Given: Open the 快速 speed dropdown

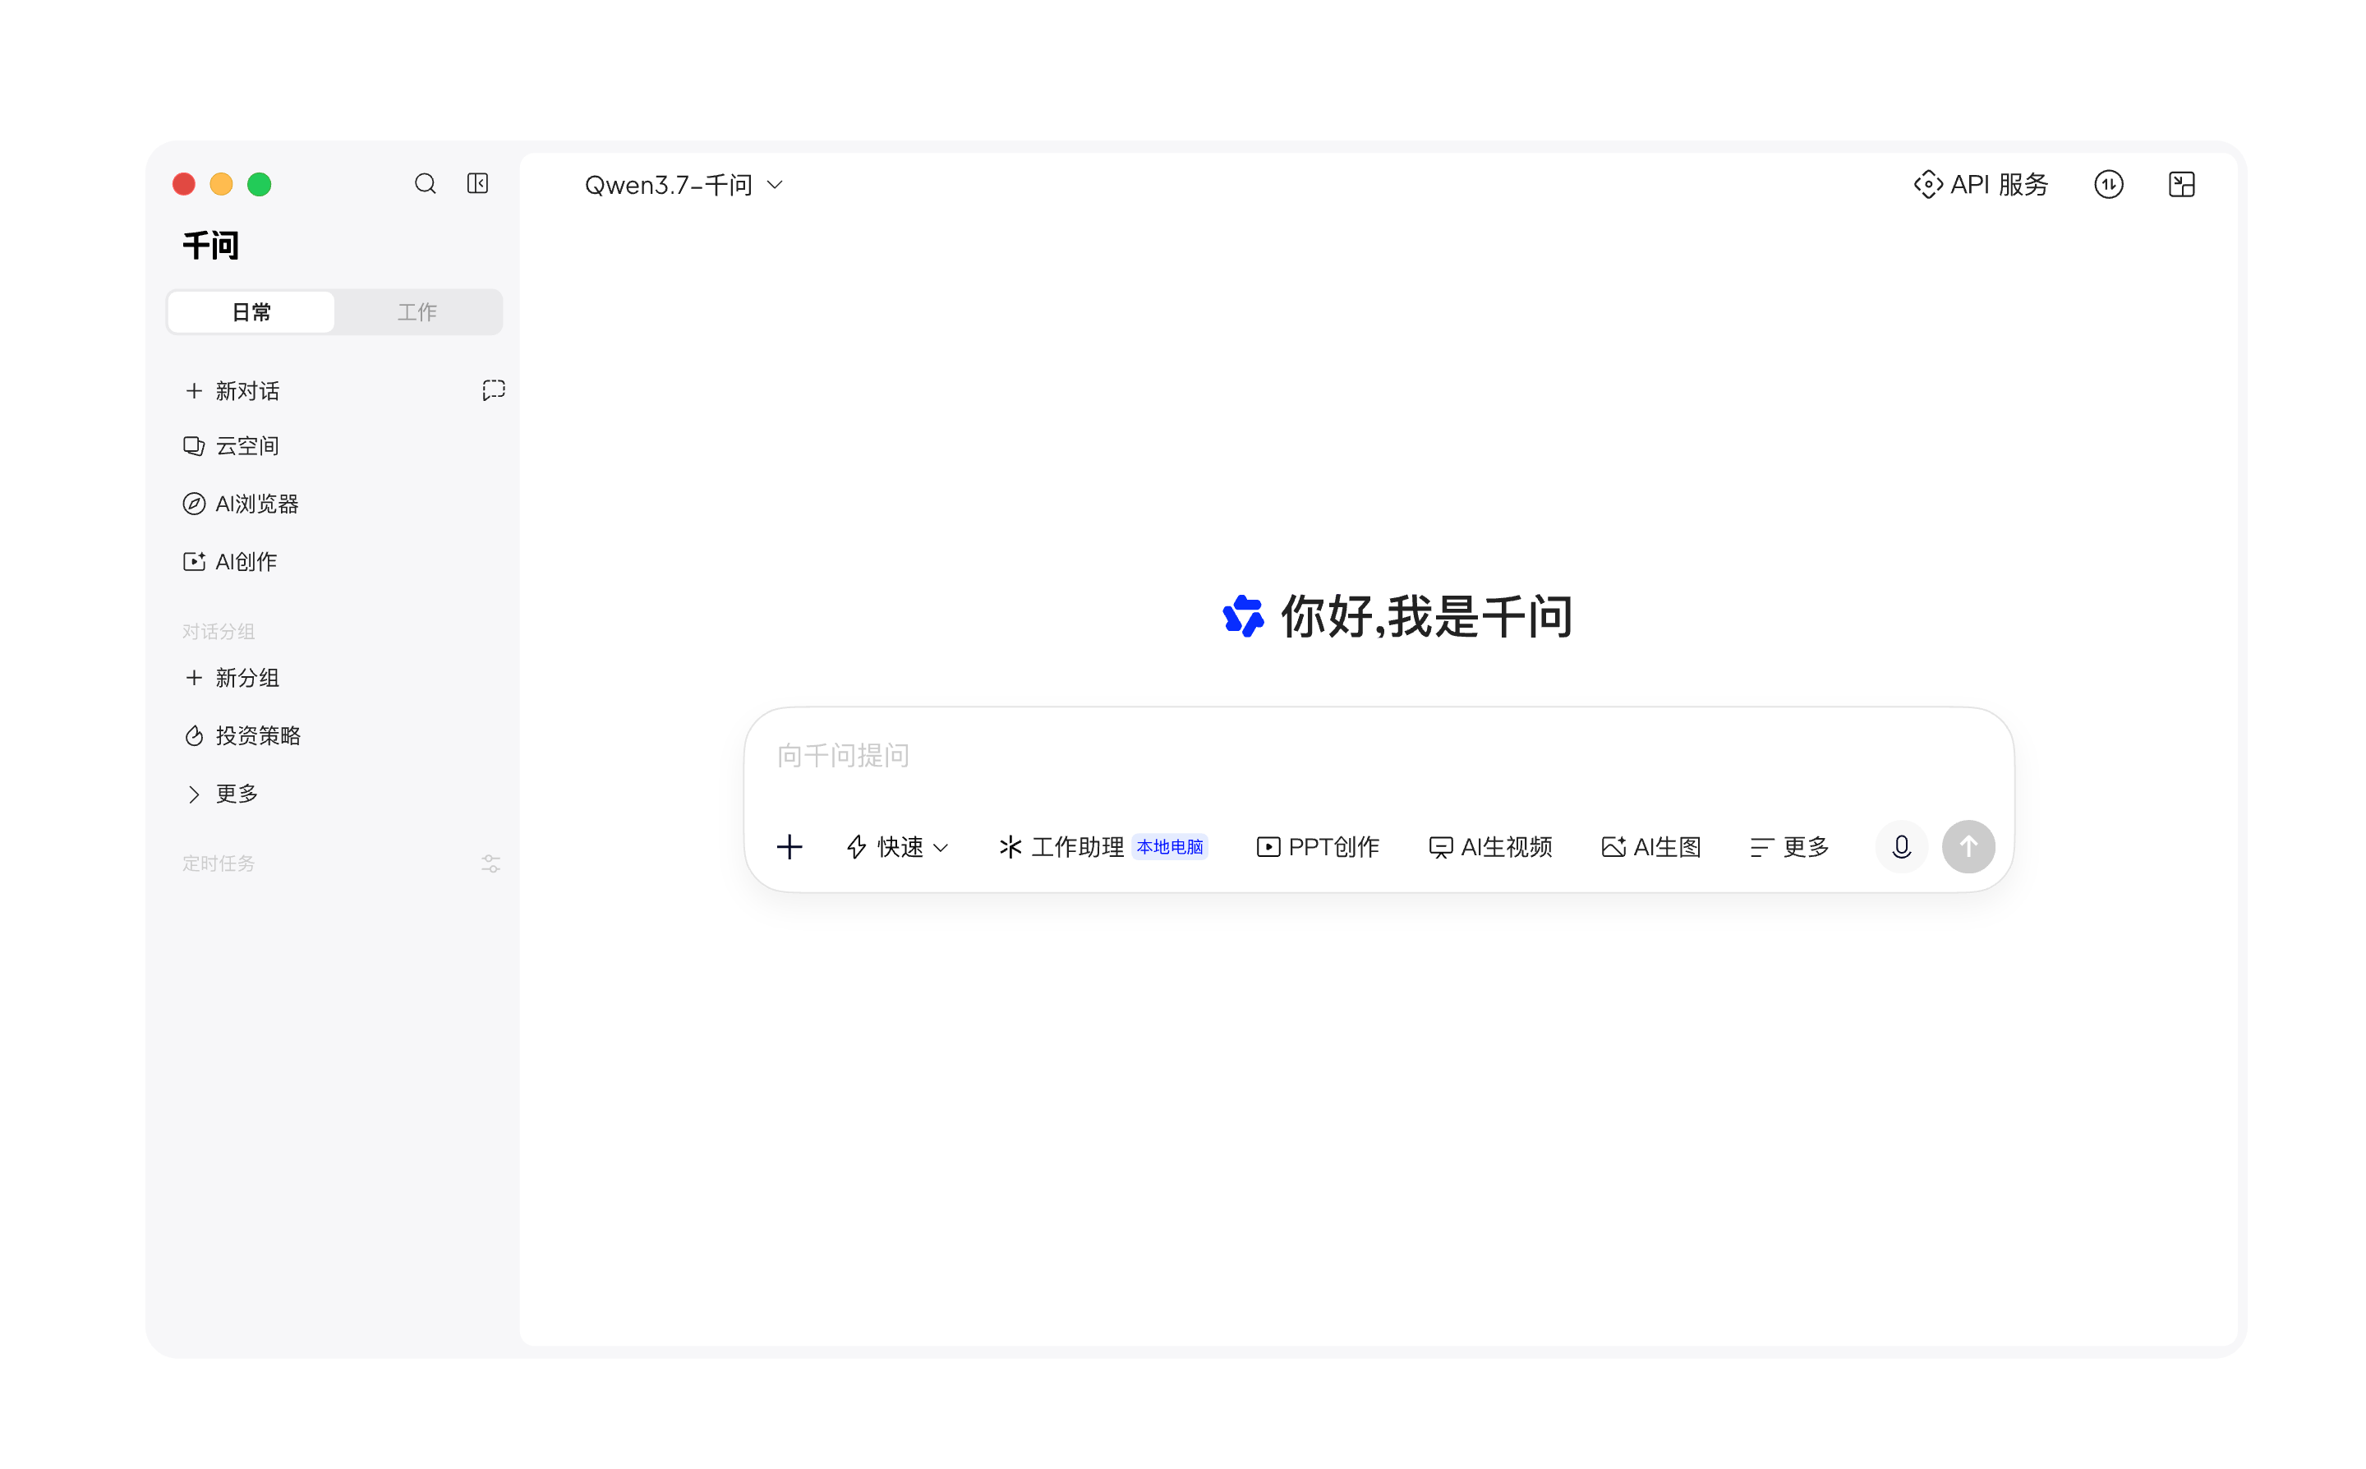Looking at the screenshot, I should 897,847.
